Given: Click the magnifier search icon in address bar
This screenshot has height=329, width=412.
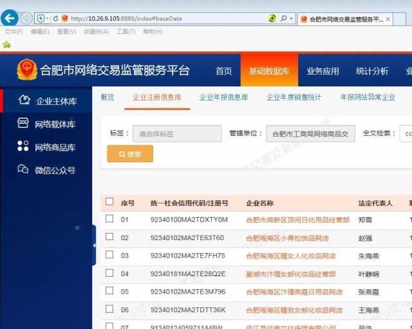Looking at the screenshot, I should [284, 19].
